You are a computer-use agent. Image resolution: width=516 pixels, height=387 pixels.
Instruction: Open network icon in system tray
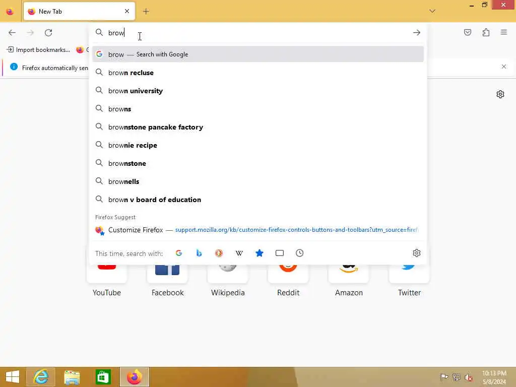[456, 377]
